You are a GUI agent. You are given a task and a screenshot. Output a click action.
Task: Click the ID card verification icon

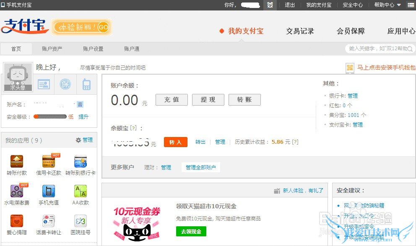[44, 85]
